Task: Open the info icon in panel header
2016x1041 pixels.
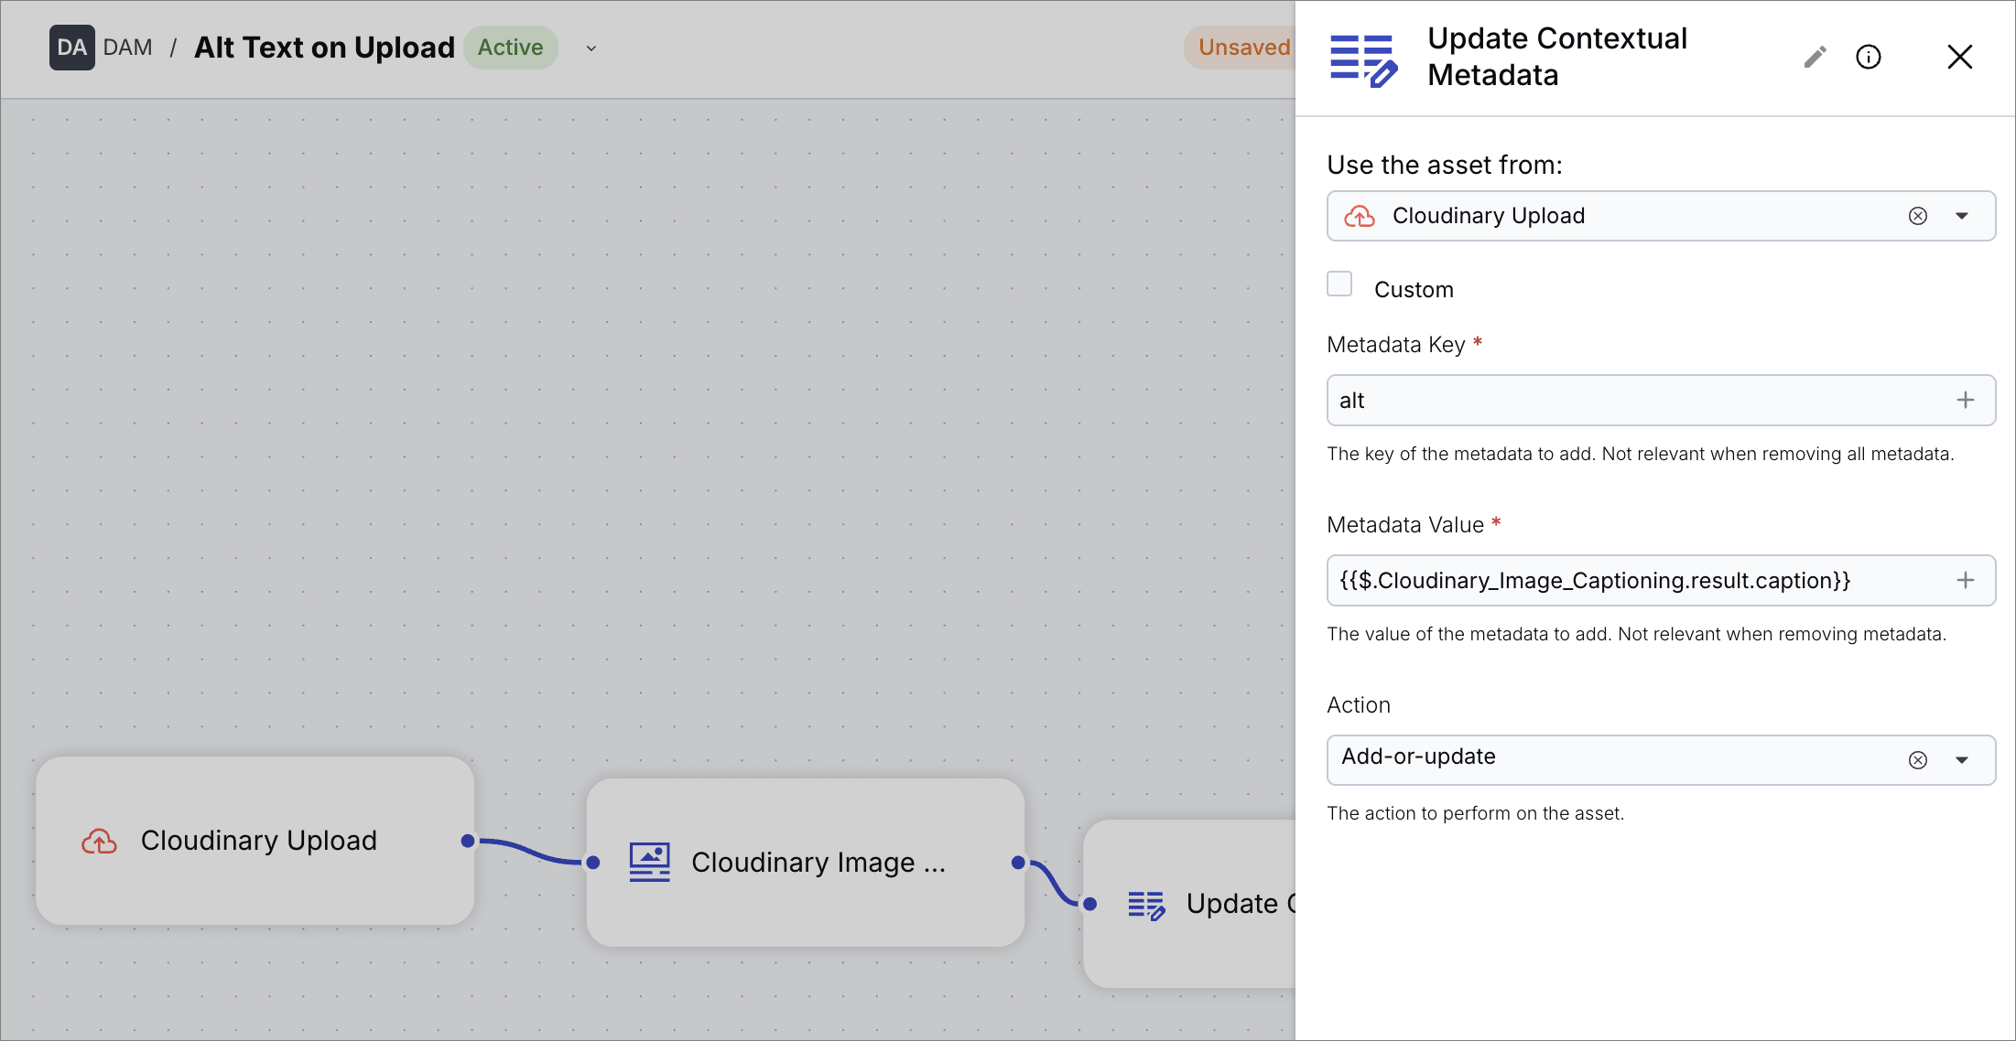Action: [1868, 57]
